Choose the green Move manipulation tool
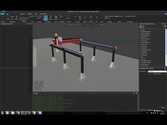 click(x=12, y=18)
